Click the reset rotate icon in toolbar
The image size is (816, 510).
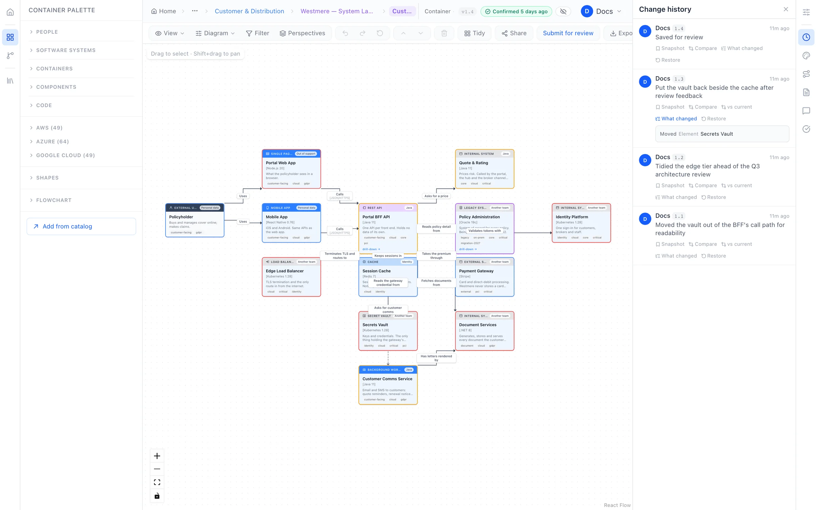tap(380, 33)
